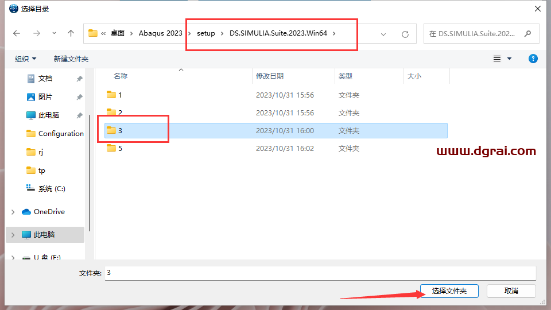551x310 pixels.
Task: Select 图片 in the sidebar
Action: [45, 96]
